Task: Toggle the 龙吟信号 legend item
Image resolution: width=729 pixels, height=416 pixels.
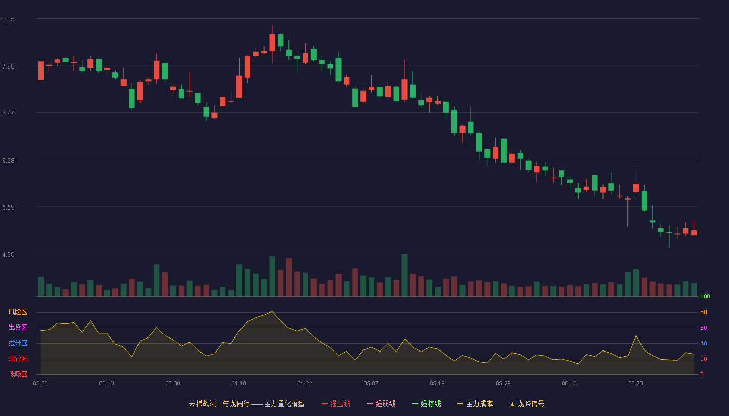Action: 527,404
